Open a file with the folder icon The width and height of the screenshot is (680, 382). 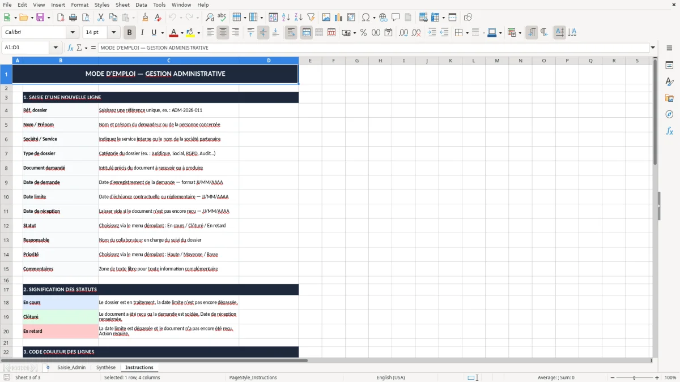click(x=23, y=18)
